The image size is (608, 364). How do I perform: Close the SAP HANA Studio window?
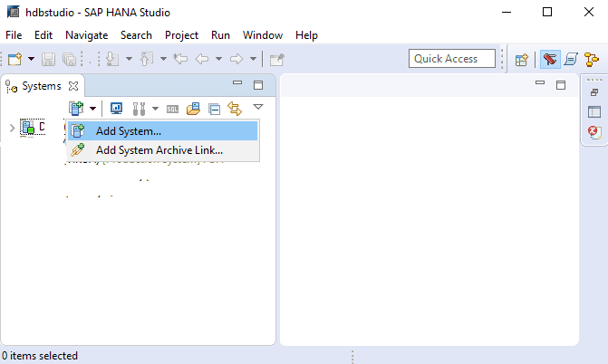tap(589, 12)
